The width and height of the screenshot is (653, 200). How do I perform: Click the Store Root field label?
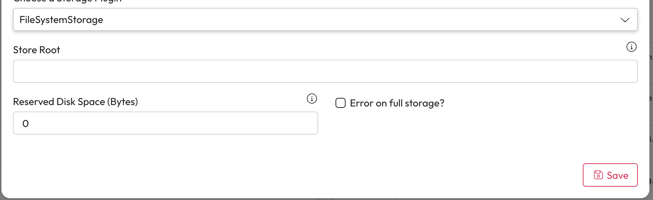coord(36,50)
